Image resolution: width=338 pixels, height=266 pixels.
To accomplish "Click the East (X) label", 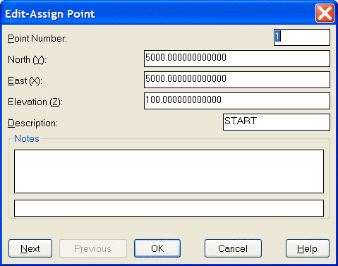I will [25, 81].
